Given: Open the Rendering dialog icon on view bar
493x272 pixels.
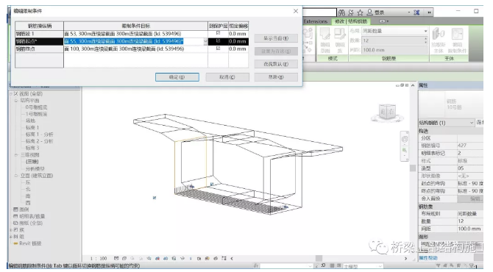Looking at the screenshot, I should [x=149, y=259].
